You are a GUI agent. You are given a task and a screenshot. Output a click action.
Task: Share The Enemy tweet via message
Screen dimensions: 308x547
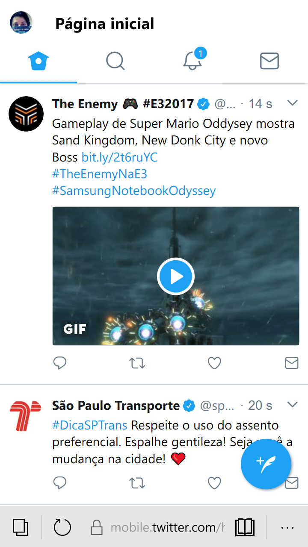[291, 363]
